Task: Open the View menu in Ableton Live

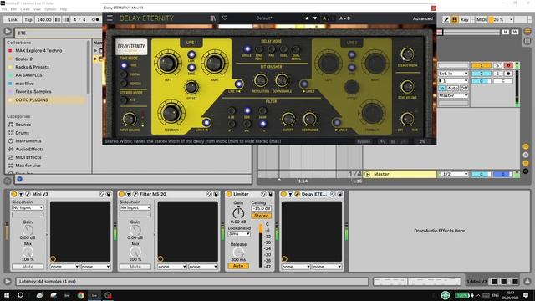Action: [x=37, y=9]
